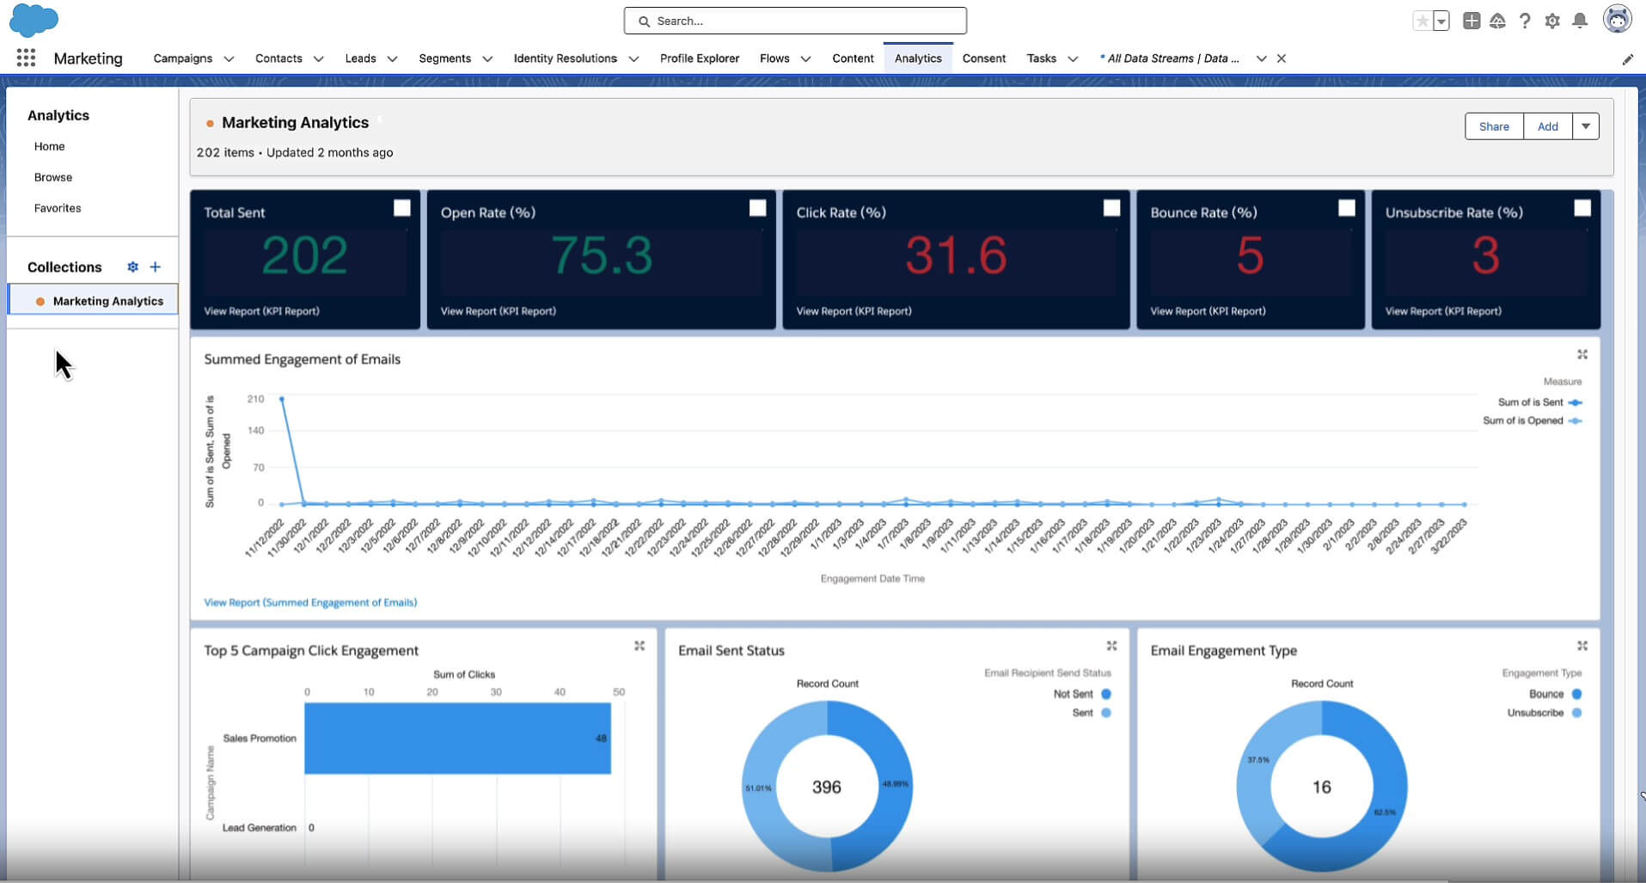Expand the Leads tab dropdown chevron

pos(392,58)
